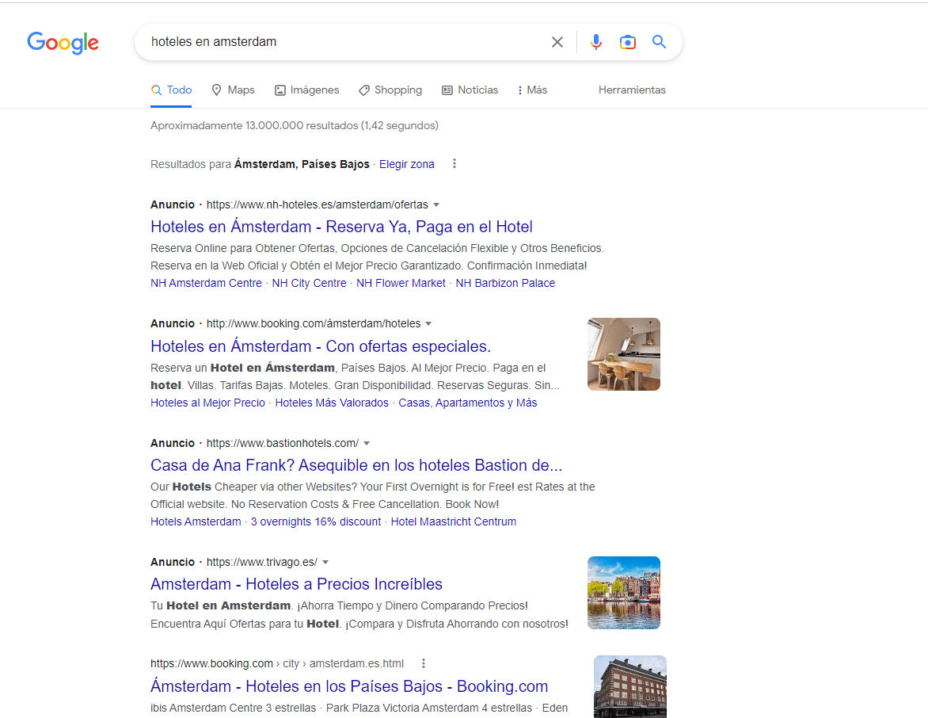Open the Hotel Maastricht Centrum sitelink
This screenshot has height=718, width=928.
coord(454,522)
